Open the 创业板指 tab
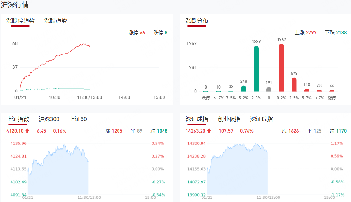The image size is (351, 202). (229, 119)
